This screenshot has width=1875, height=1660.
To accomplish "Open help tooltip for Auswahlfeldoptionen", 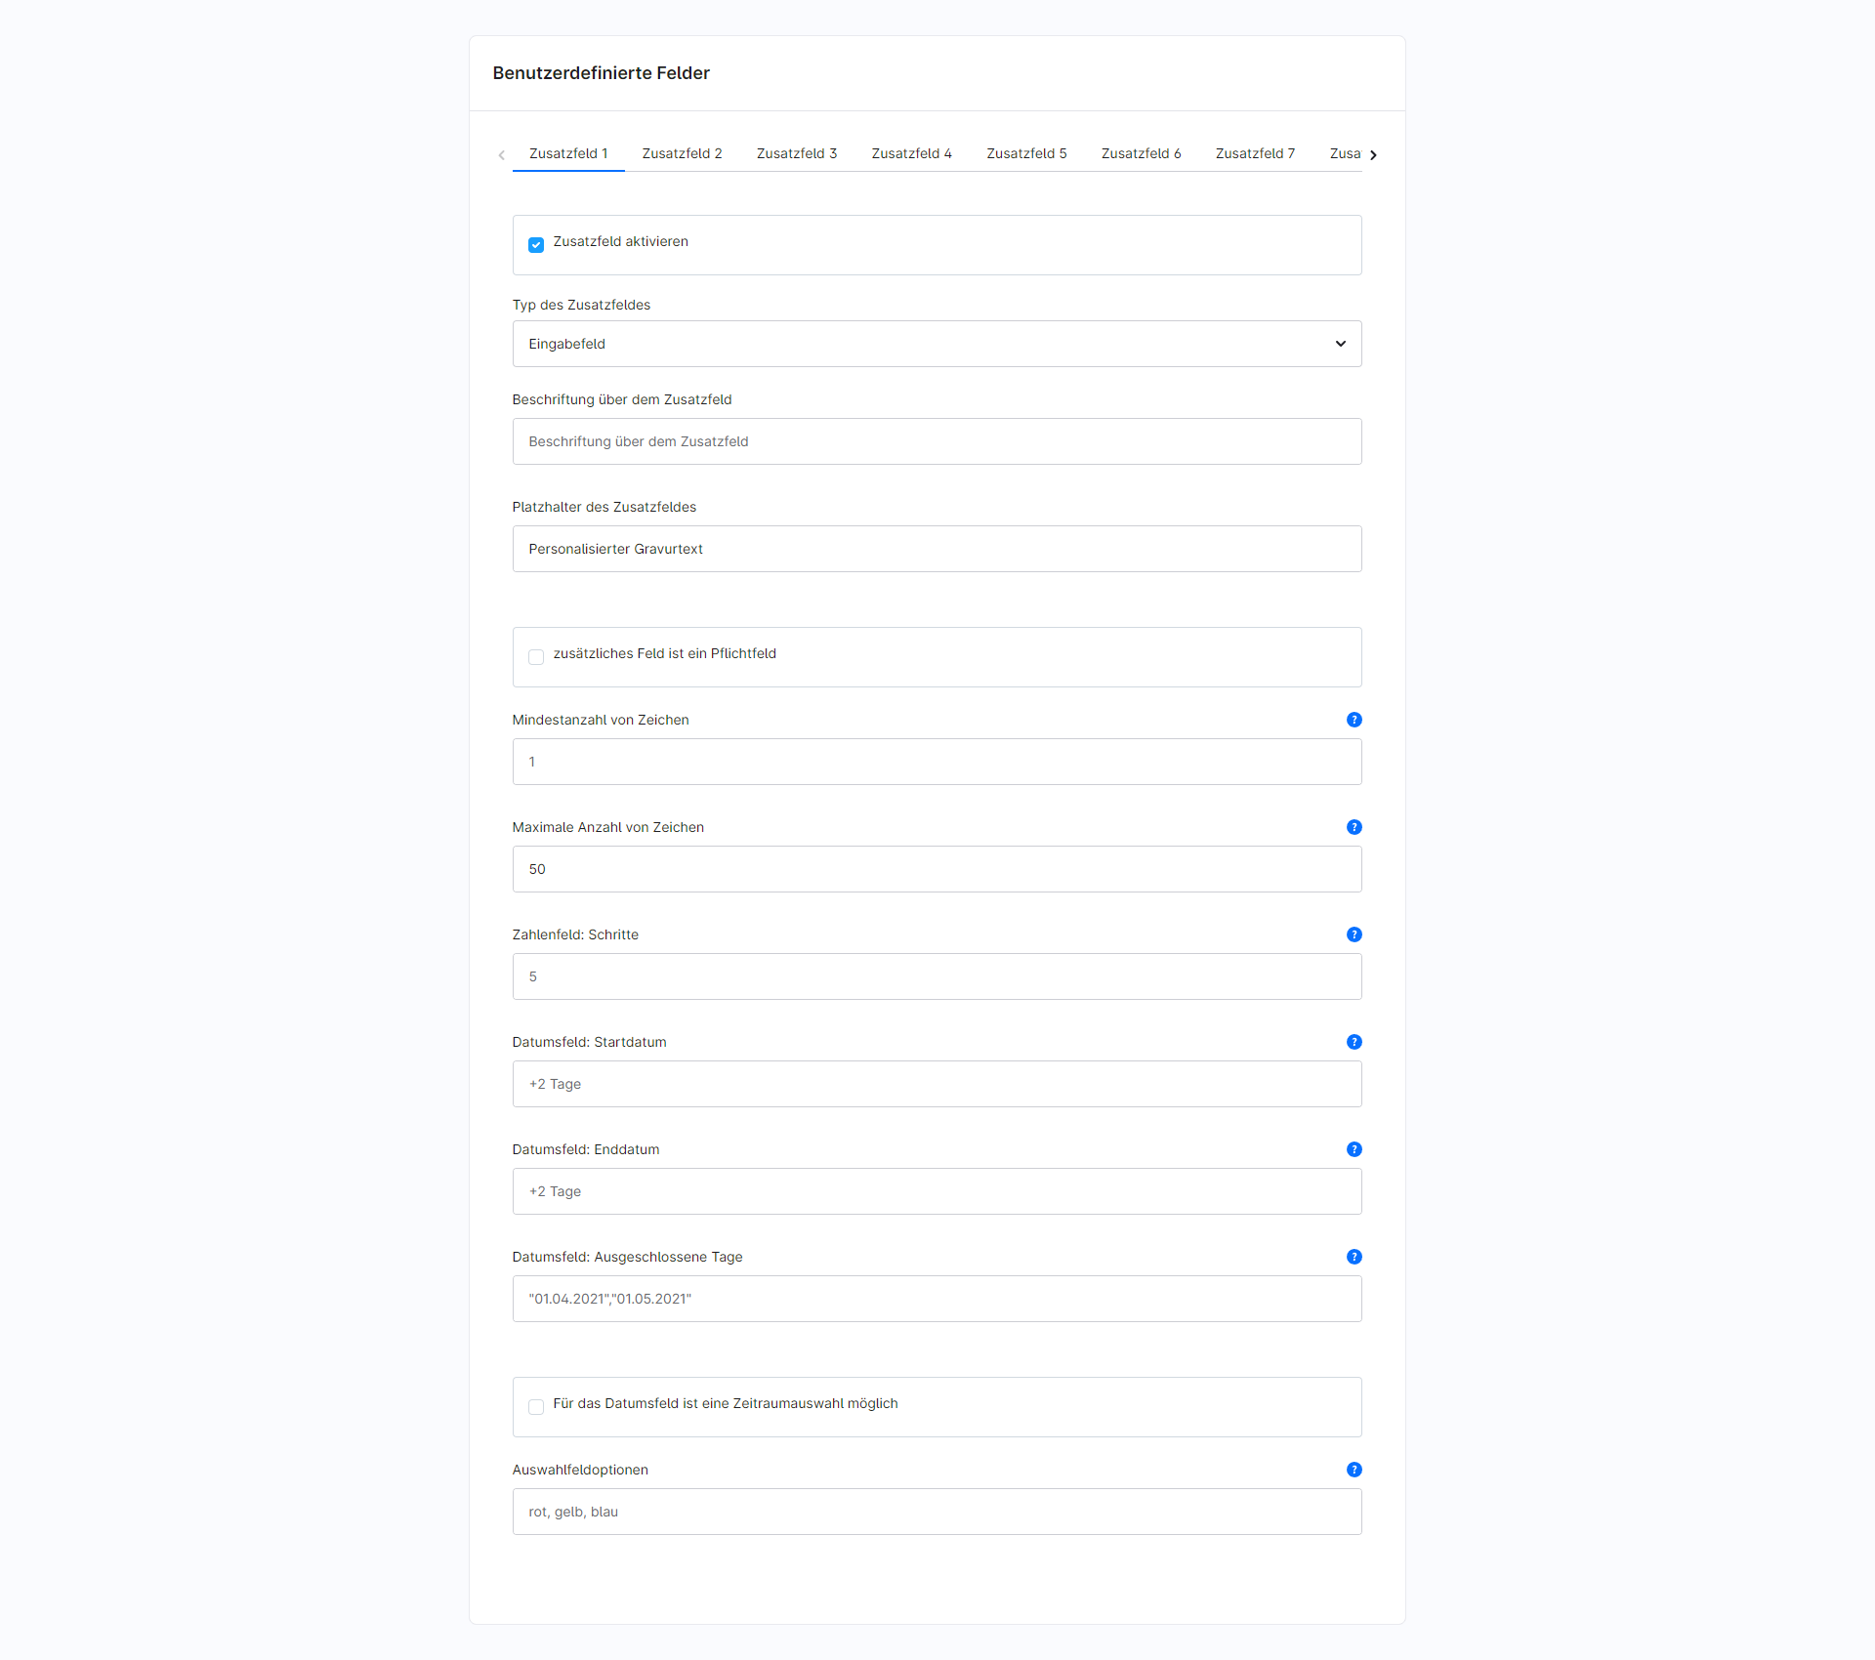I will click(1354, 1470).
